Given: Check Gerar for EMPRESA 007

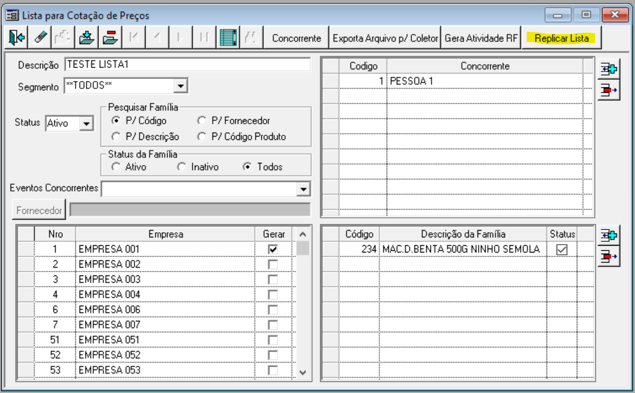Looking at the screenshot, I should tap(273, 325).
